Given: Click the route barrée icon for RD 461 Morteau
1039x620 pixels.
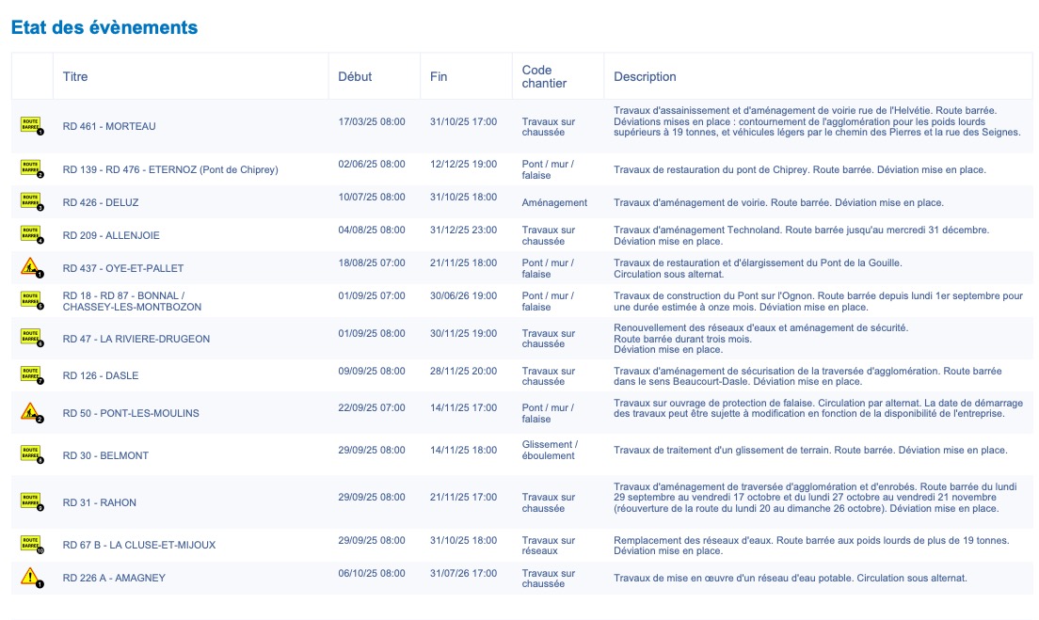Looking at the screenshot, I should (x=31, y=125).
